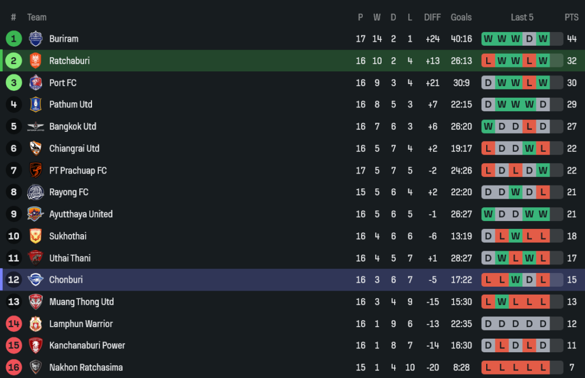This screenshot has height=378, width=585.
Task: Select the Muang Thong Utd crest
Action: pyautogui.click(x=35, y=301)
